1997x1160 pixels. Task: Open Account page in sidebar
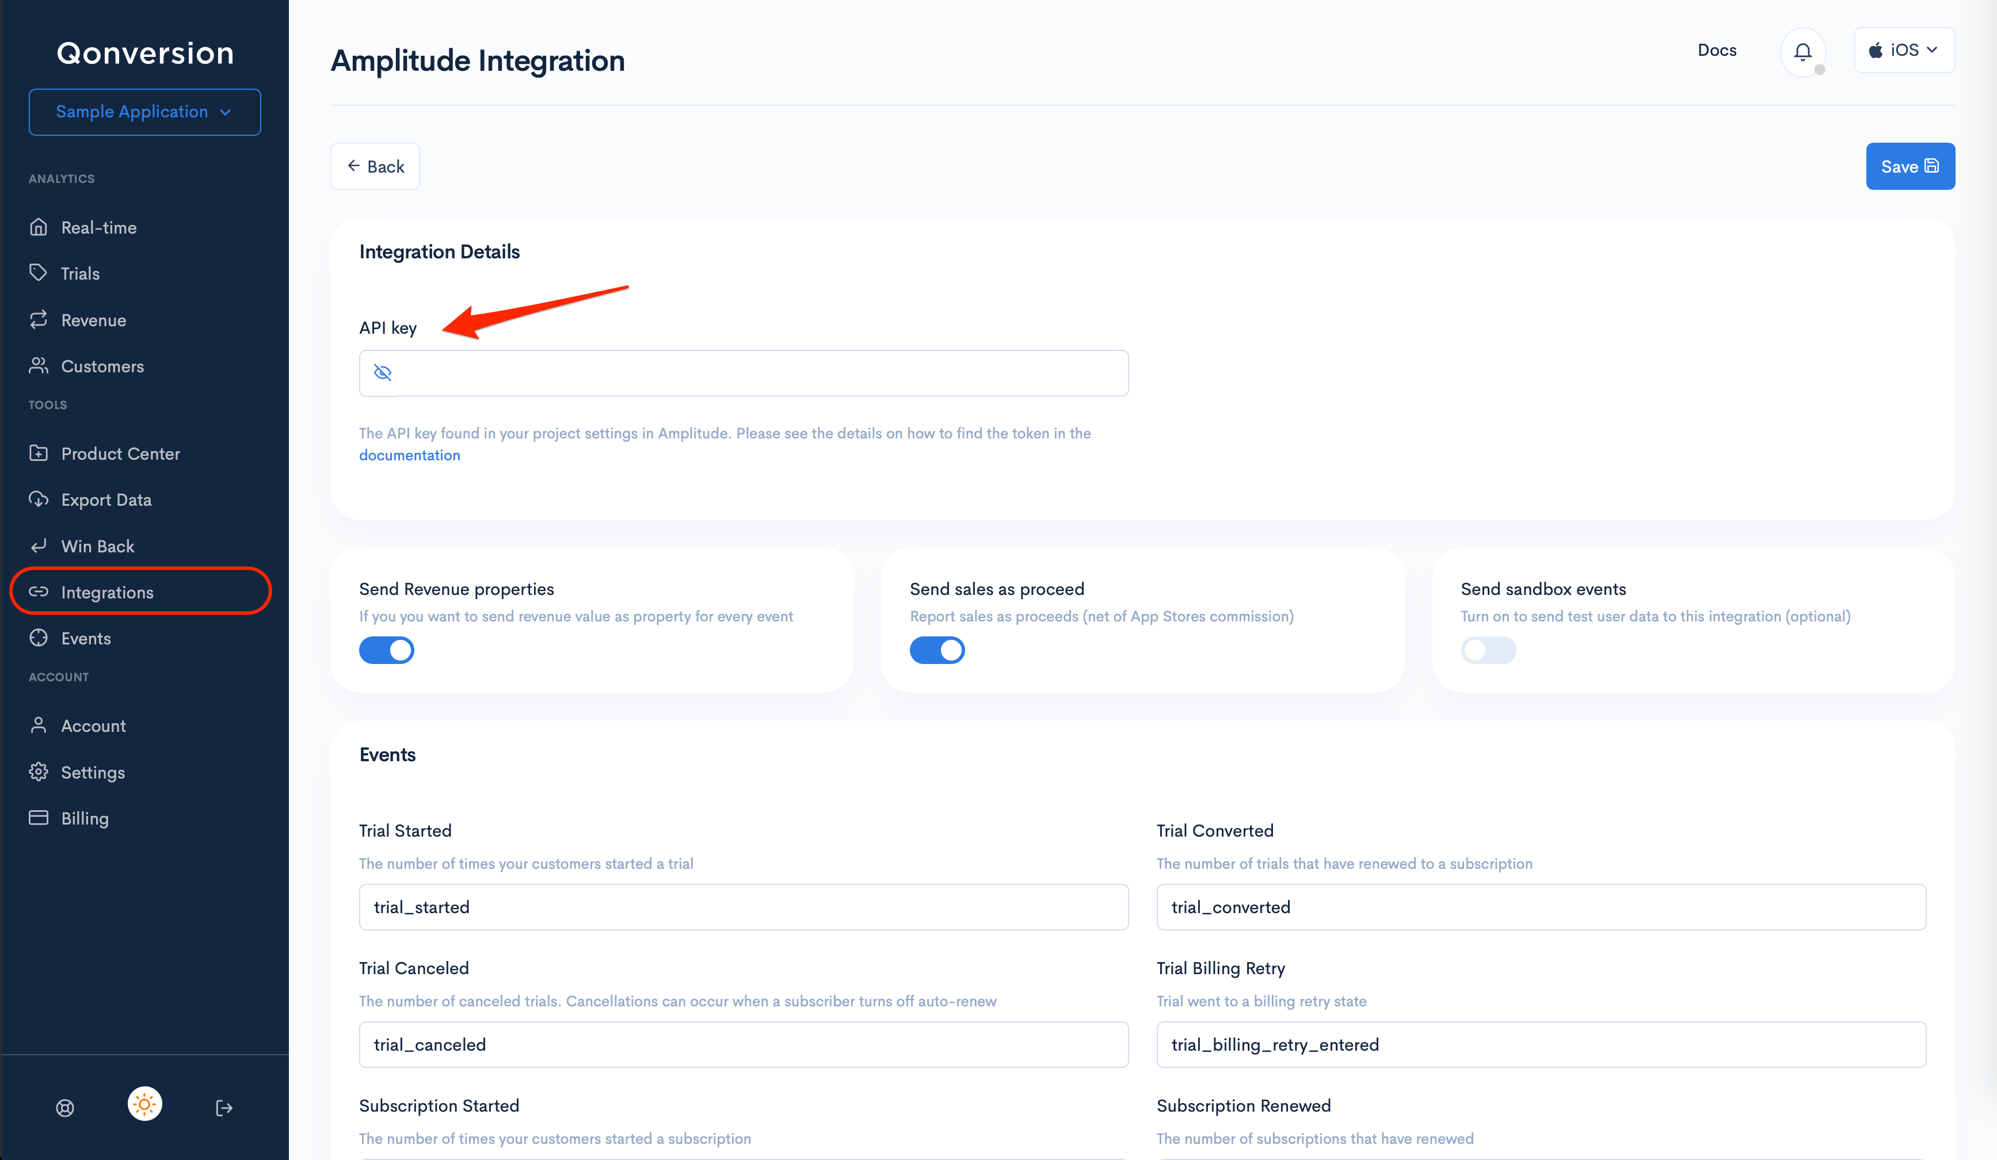tap(93, 726)
